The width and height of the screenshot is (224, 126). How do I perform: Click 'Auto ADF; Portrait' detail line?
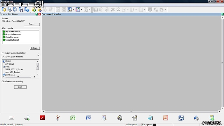pos(13,72)
